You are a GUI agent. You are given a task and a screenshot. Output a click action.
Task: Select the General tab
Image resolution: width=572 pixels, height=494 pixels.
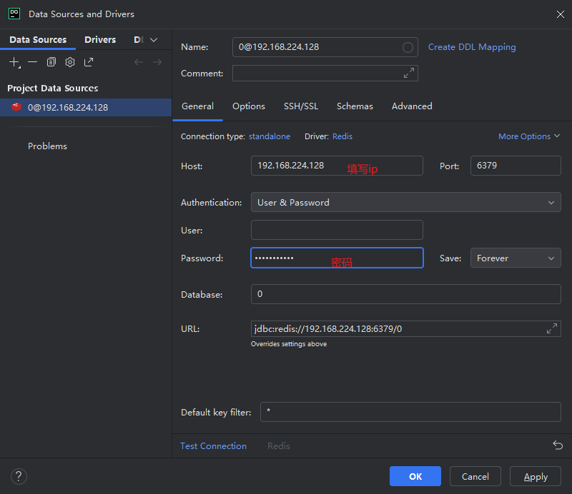coord(197,106)
